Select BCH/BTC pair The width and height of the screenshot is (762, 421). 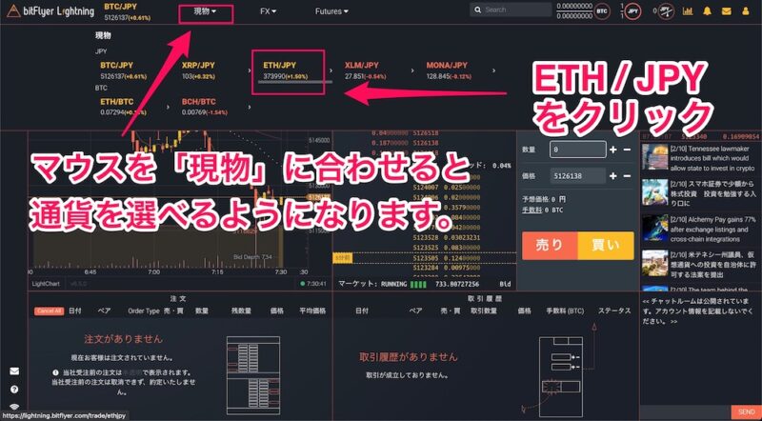point(205,107)
